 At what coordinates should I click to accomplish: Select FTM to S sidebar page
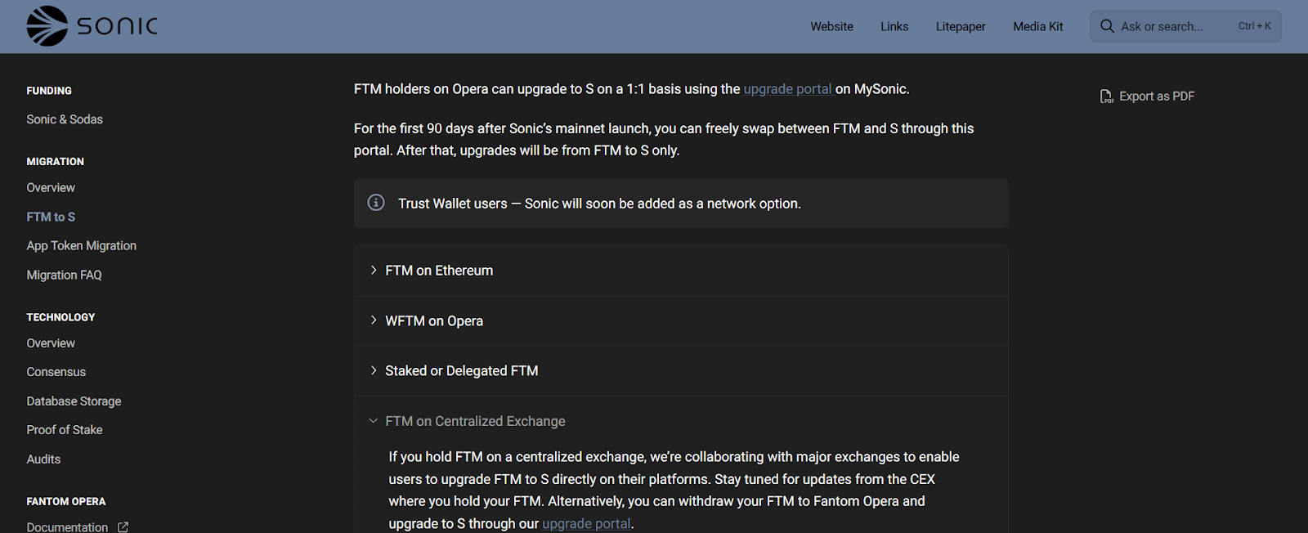point(51,217)
